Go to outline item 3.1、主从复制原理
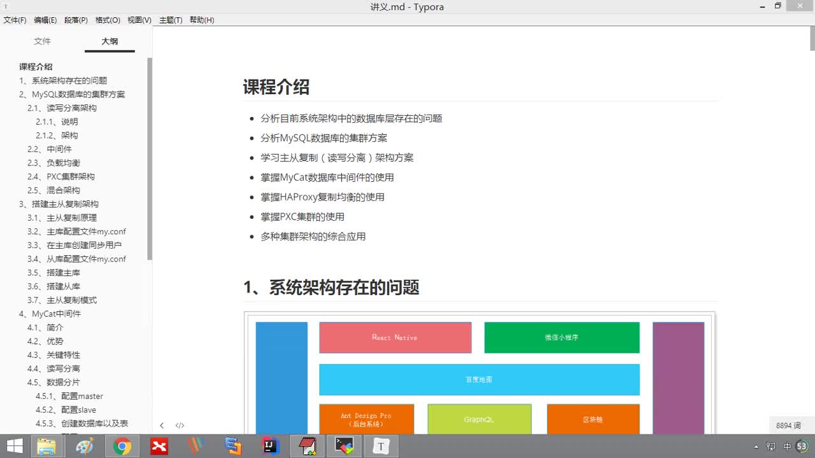Viewport: 815px width, 458px height. (62, 218)
